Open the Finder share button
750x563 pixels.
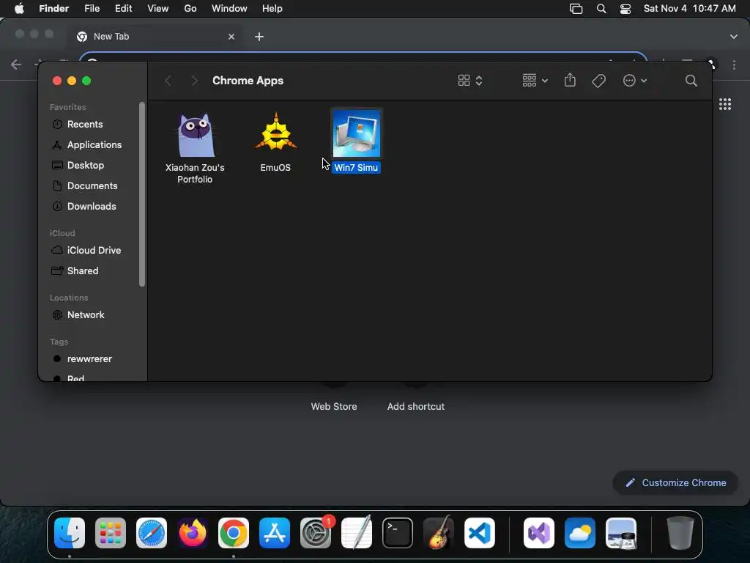point(570,81)
